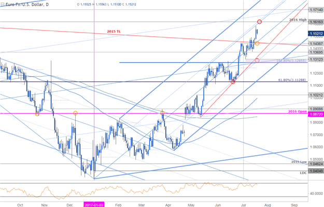Image resolution: width=324 pixels, height=207 pixels.
Task: Click the 1.06000 axis tick
Action: tap(316, 147)
